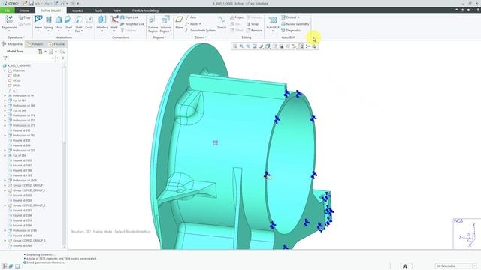Click the Sketch icon
The width and height of the screenshot is (481, 270).
click(x=222, y=20)
